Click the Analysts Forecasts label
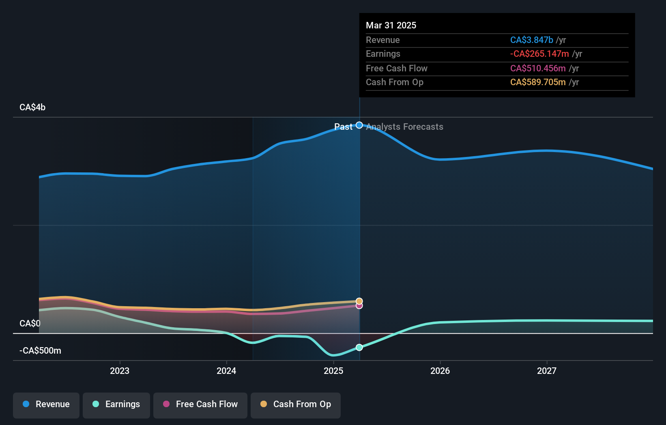 [x=404, y=127]
